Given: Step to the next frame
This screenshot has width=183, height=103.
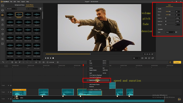Looking at the screenshot, I should (x=50, y=58).
